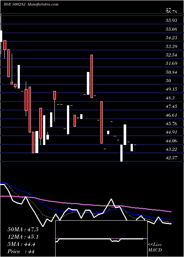Click the 44.91 price axis label
The image size is (184, 257).
coord(171,132)
